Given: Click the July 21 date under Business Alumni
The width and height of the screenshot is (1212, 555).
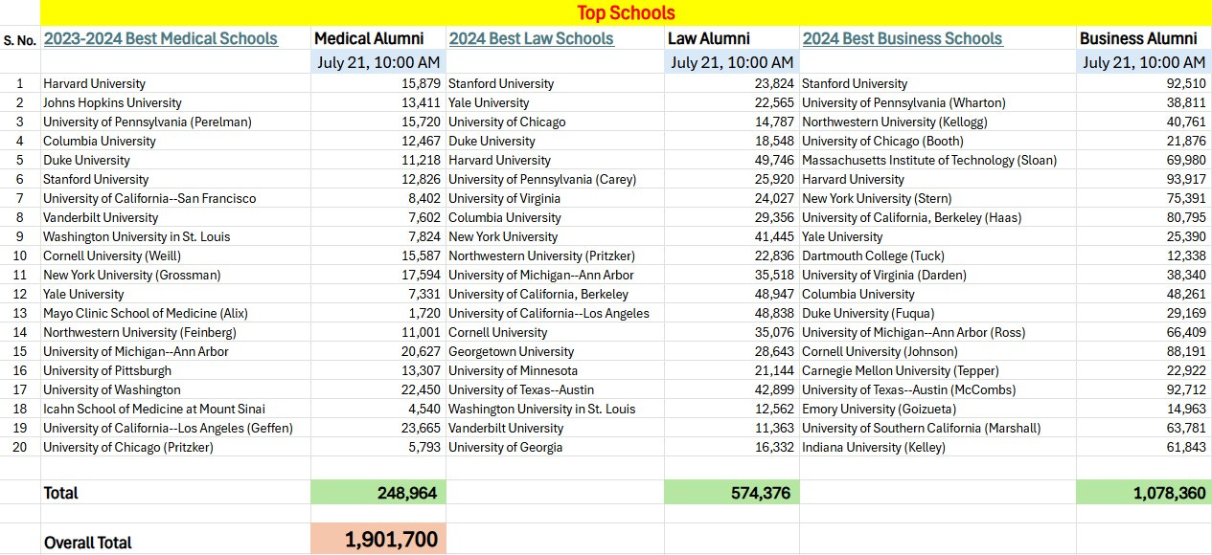Looking at the screenshot, I should (x=1144, y=63).
